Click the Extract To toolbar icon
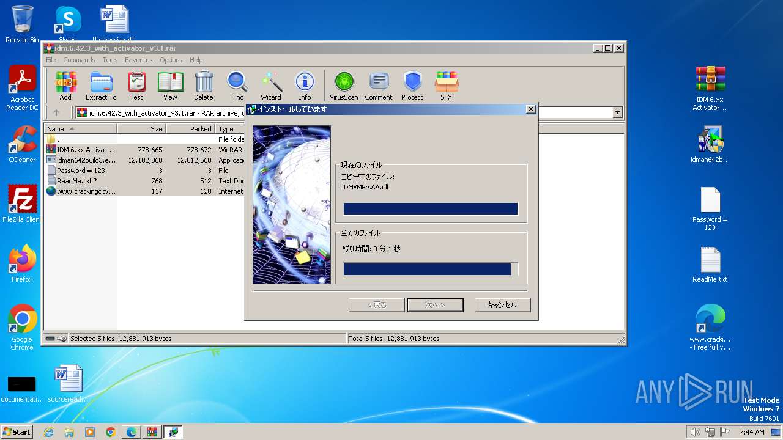Viewport: 783px width, 440px height. coord(101,86)
